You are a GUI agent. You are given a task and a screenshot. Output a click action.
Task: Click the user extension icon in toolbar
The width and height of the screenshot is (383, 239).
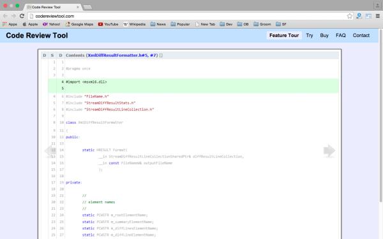coord(359,16)
